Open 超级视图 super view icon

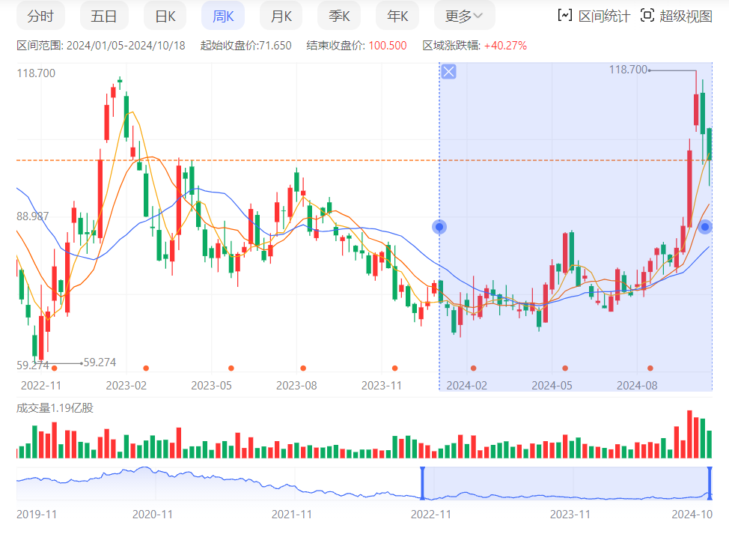(647, 16)
